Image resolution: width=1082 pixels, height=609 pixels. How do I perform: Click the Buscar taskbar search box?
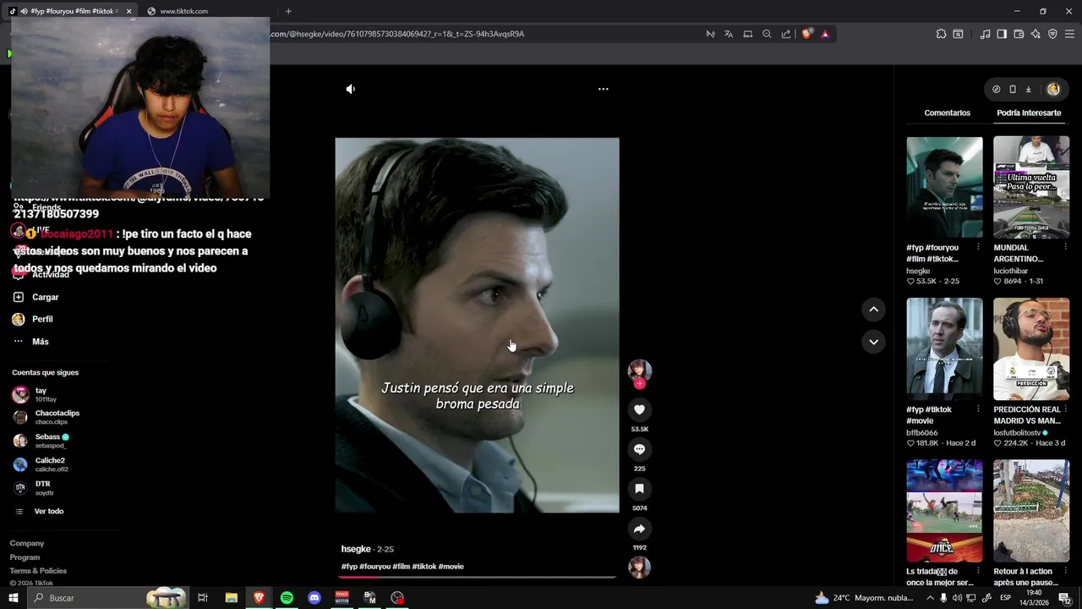tap(107, 598)
